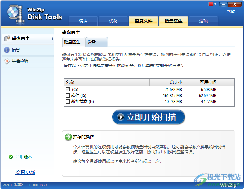Click the Chinese flag language icon
244x189 pixels.
[x=210, y=4]
